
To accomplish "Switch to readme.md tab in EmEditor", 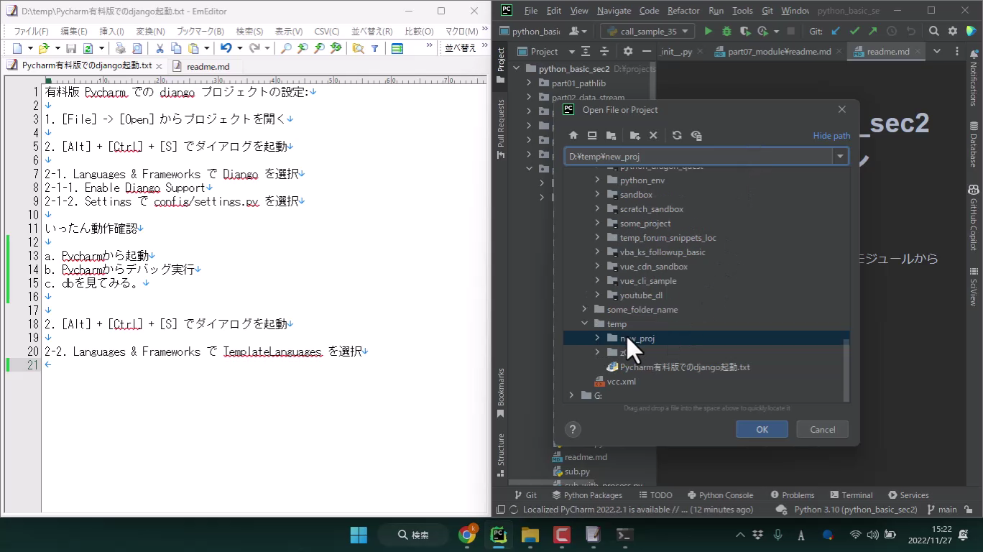I will (207, 65).
